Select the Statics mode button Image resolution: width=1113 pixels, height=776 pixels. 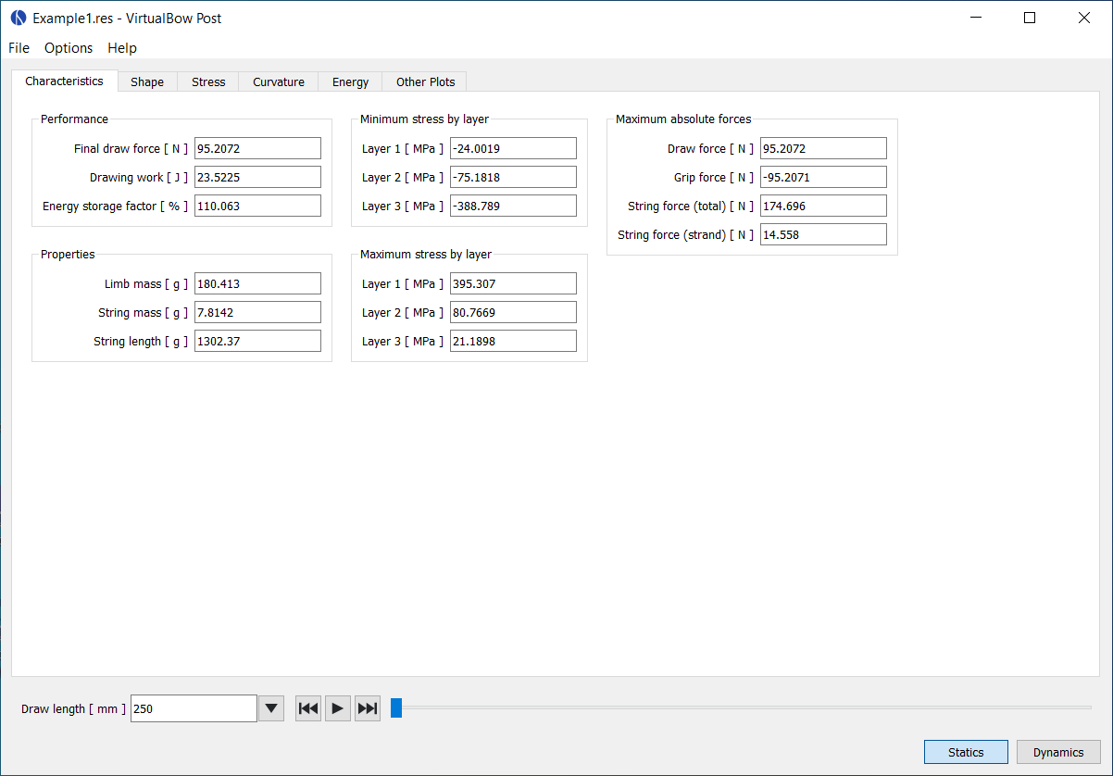pyautogui.click(x=966, y=752)
